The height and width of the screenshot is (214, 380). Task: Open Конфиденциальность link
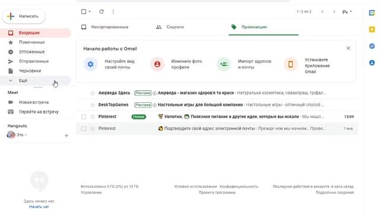tap(239, 187)
